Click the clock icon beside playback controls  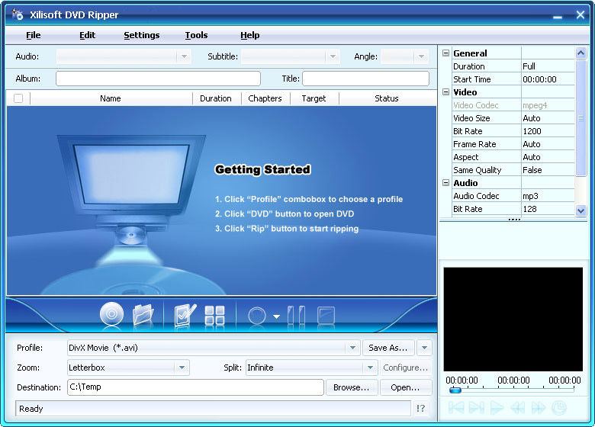pos(559,408)
